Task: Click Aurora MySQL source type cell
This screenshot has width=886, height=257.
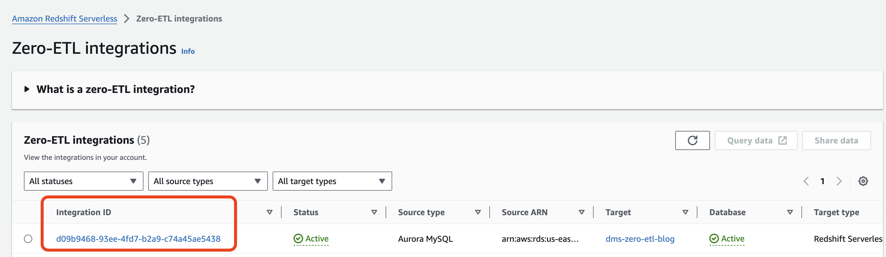Action: pos(425,239)
